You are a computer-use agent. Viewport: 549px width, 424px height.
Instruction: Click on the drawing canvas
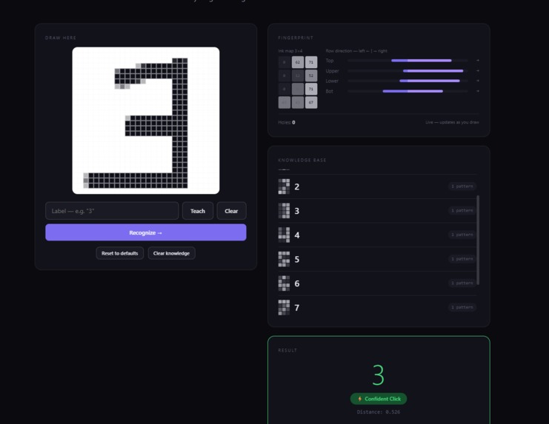[x=146, y=121]
